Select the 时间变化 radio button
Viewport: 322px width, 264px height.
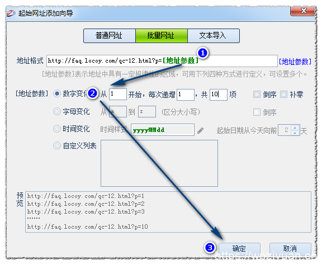(57, 129)
